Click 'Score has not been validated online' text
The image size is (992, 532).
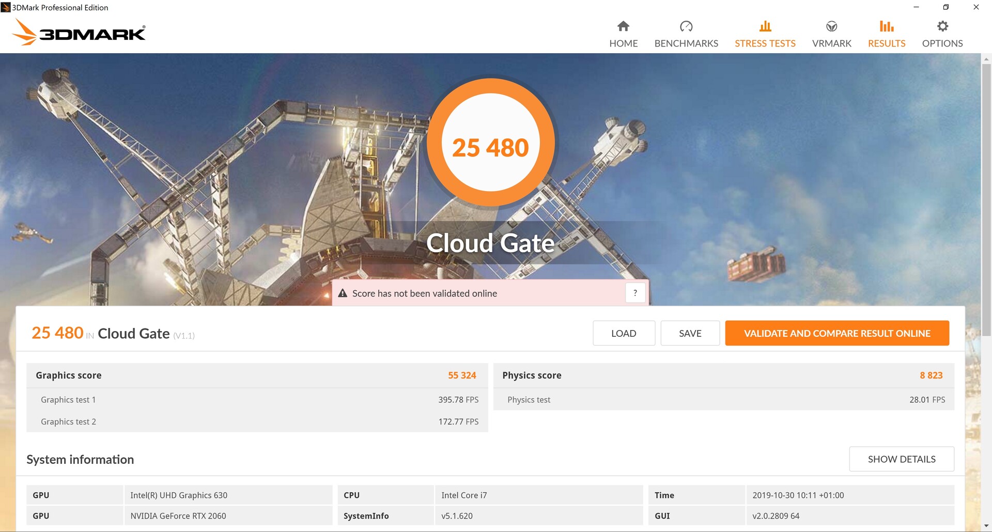425,293
